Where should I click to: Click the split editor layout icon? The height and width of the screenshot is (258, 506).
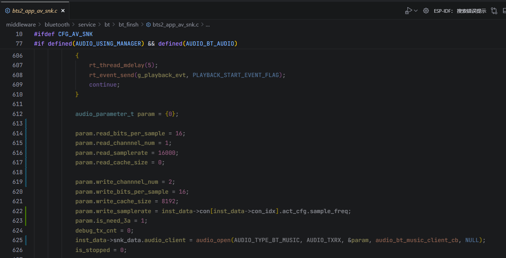pos(504,11)
